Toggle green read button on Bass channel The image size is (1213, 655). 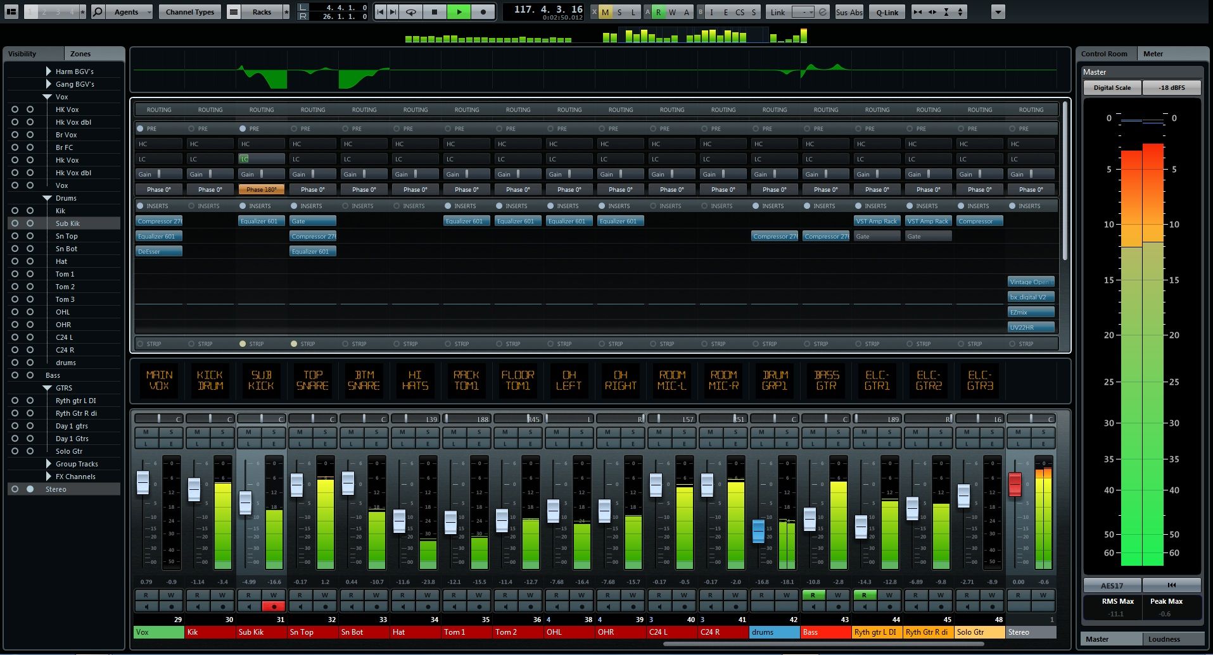point(813,595)
